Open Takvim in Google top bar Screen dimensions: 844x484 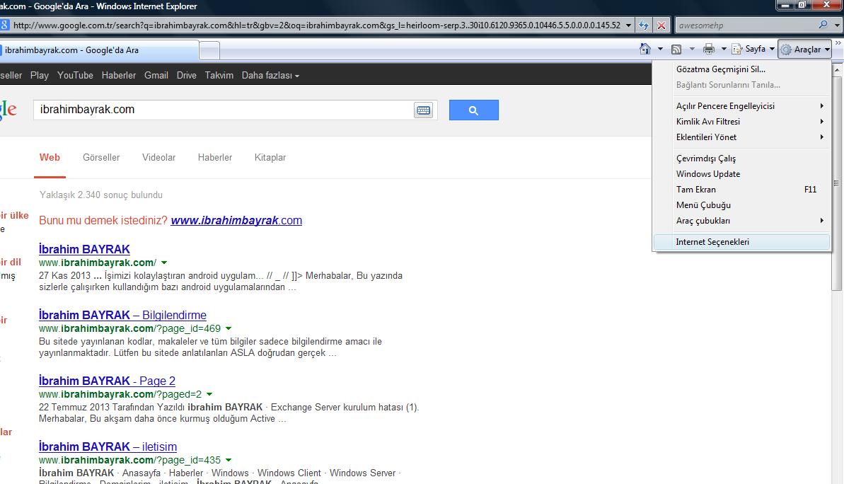click(219, 76)
